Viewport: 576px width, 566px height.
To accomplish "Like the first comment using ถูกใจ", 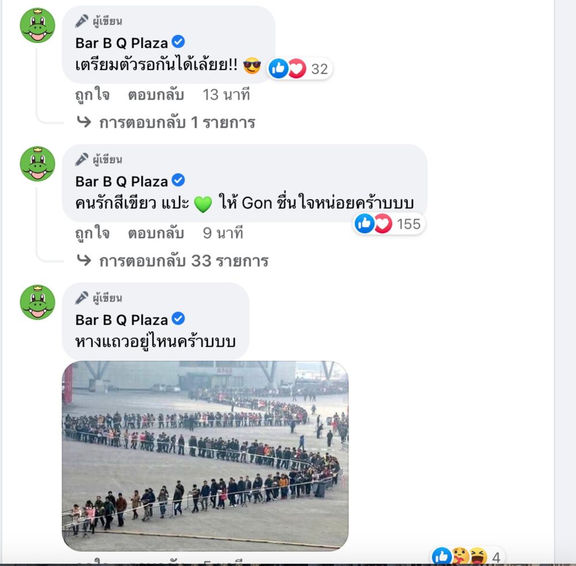I will [93, 95].
